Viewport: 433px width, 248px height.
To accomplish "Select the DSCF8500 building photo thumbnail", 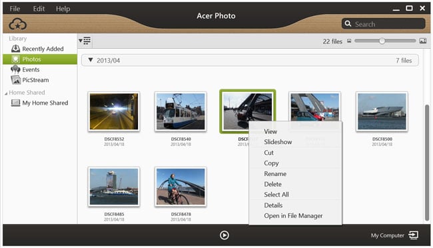I will (382, 111).
